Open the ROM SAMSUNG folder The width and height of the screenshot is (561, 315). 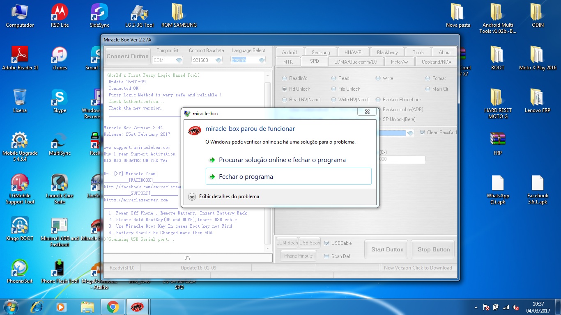point(179,16)
